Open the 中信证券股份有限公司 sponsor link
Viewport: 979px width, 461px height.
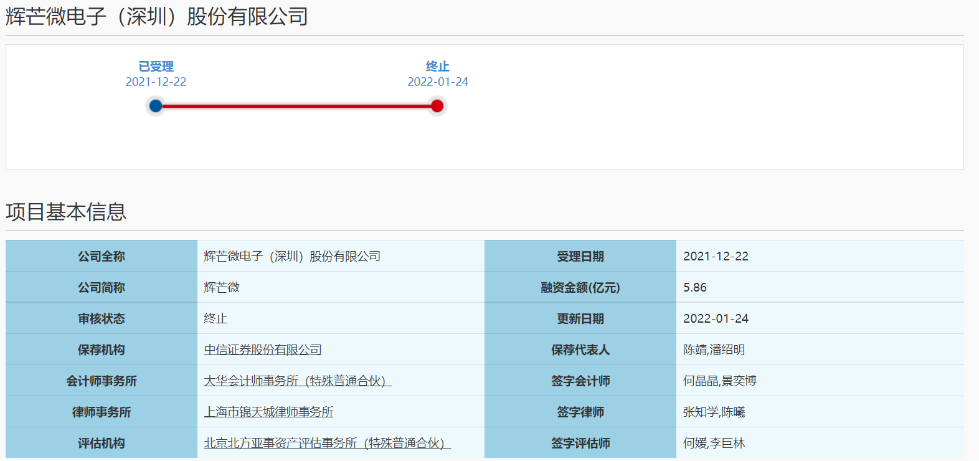point(263,349)
